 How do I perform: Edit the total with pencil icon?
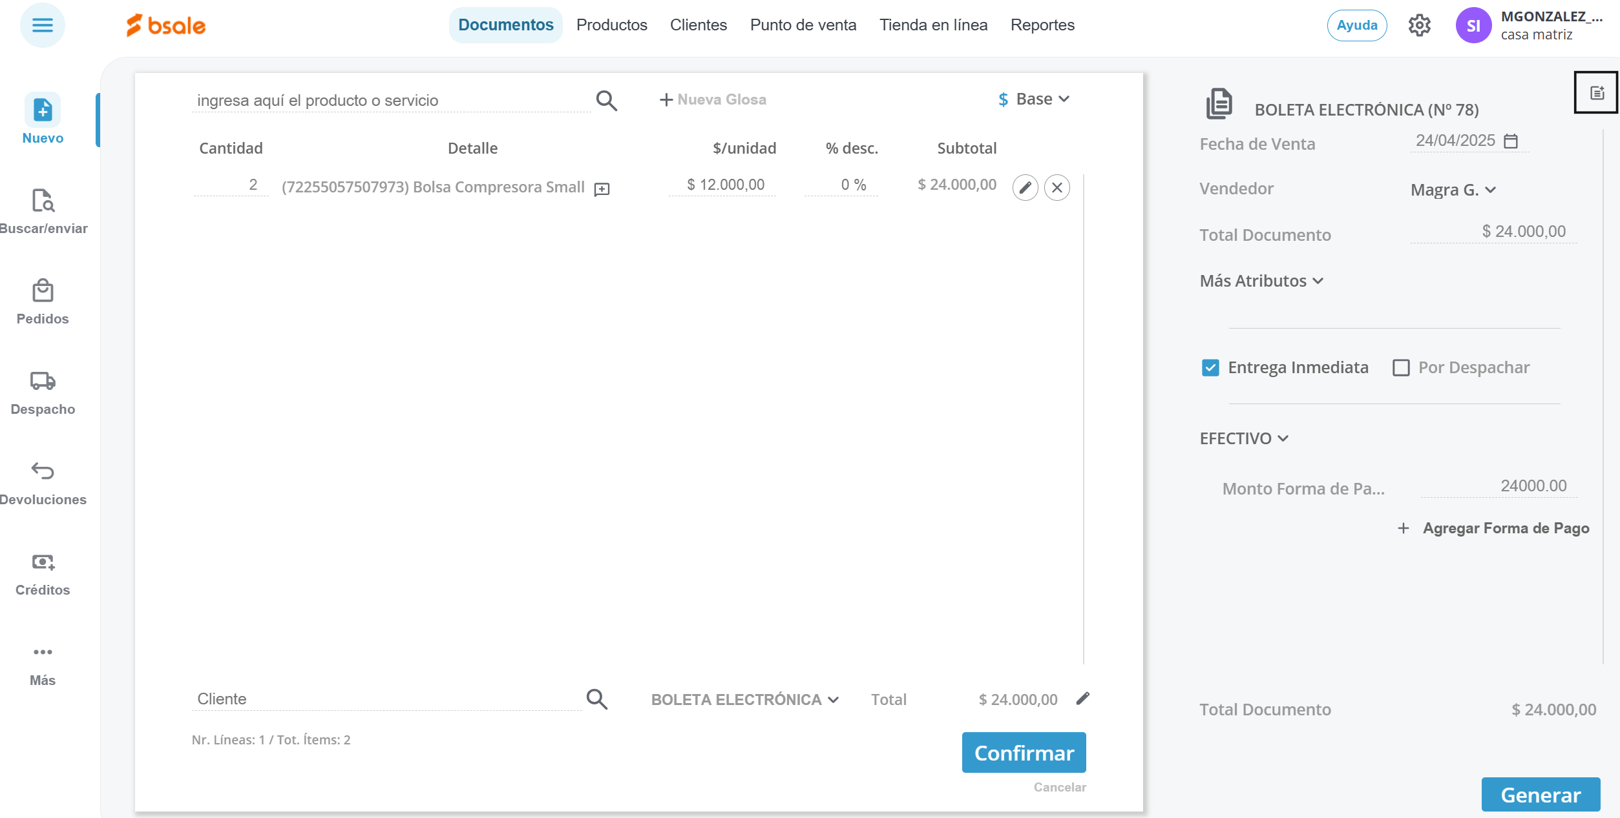(x=1083, y=699)
